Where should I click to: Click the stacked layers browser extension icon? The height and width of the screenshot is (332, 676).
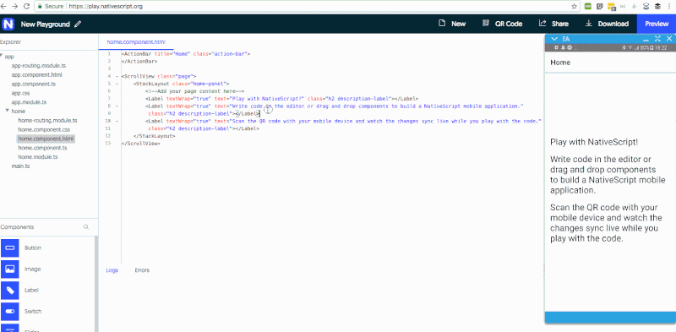[658, 7]
